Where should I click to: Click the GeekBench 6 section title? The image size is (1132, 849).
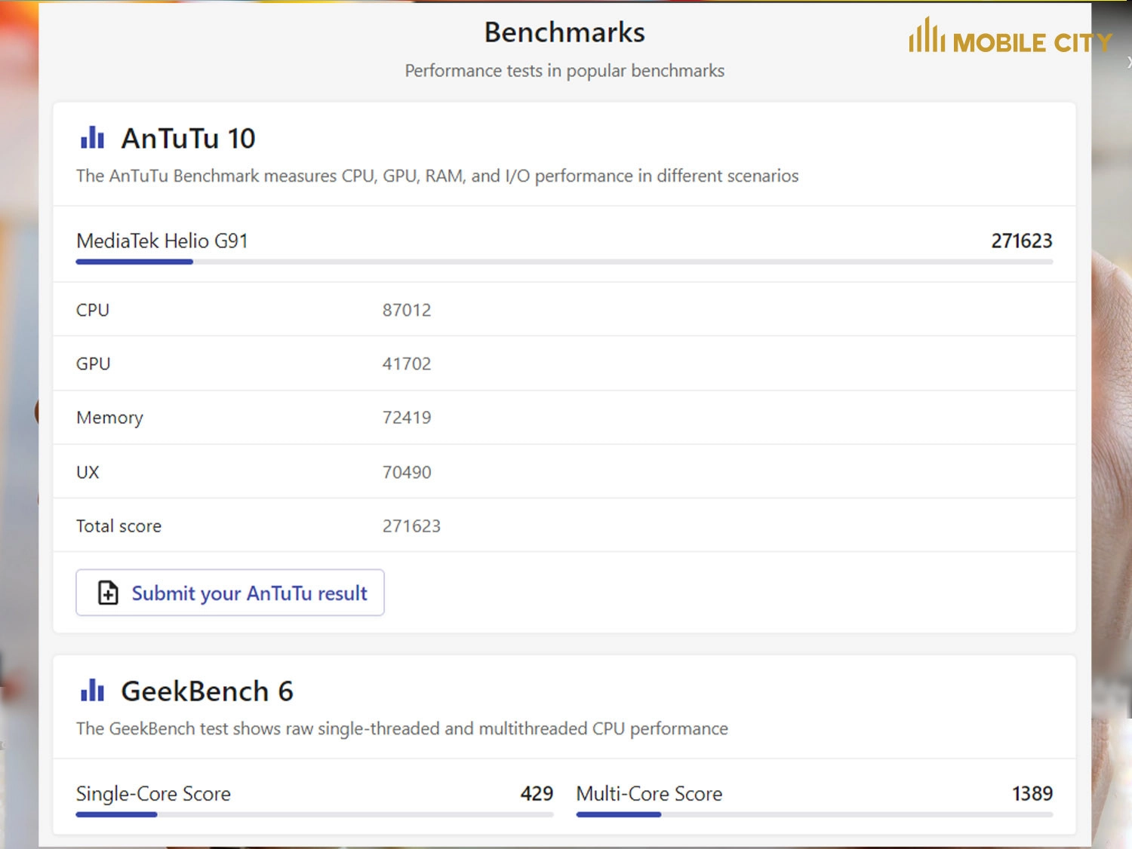point(208,691)
